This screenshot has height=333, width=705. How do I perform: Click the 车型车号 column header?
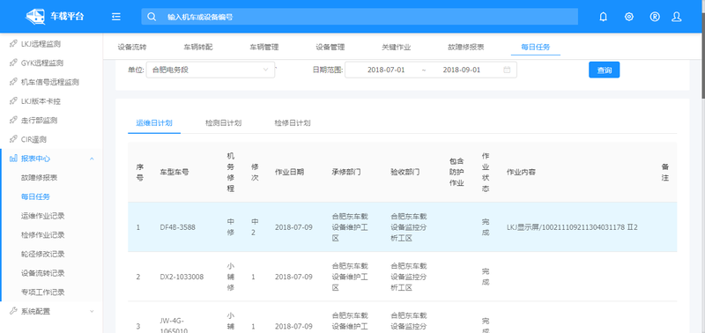click(174, 172)
